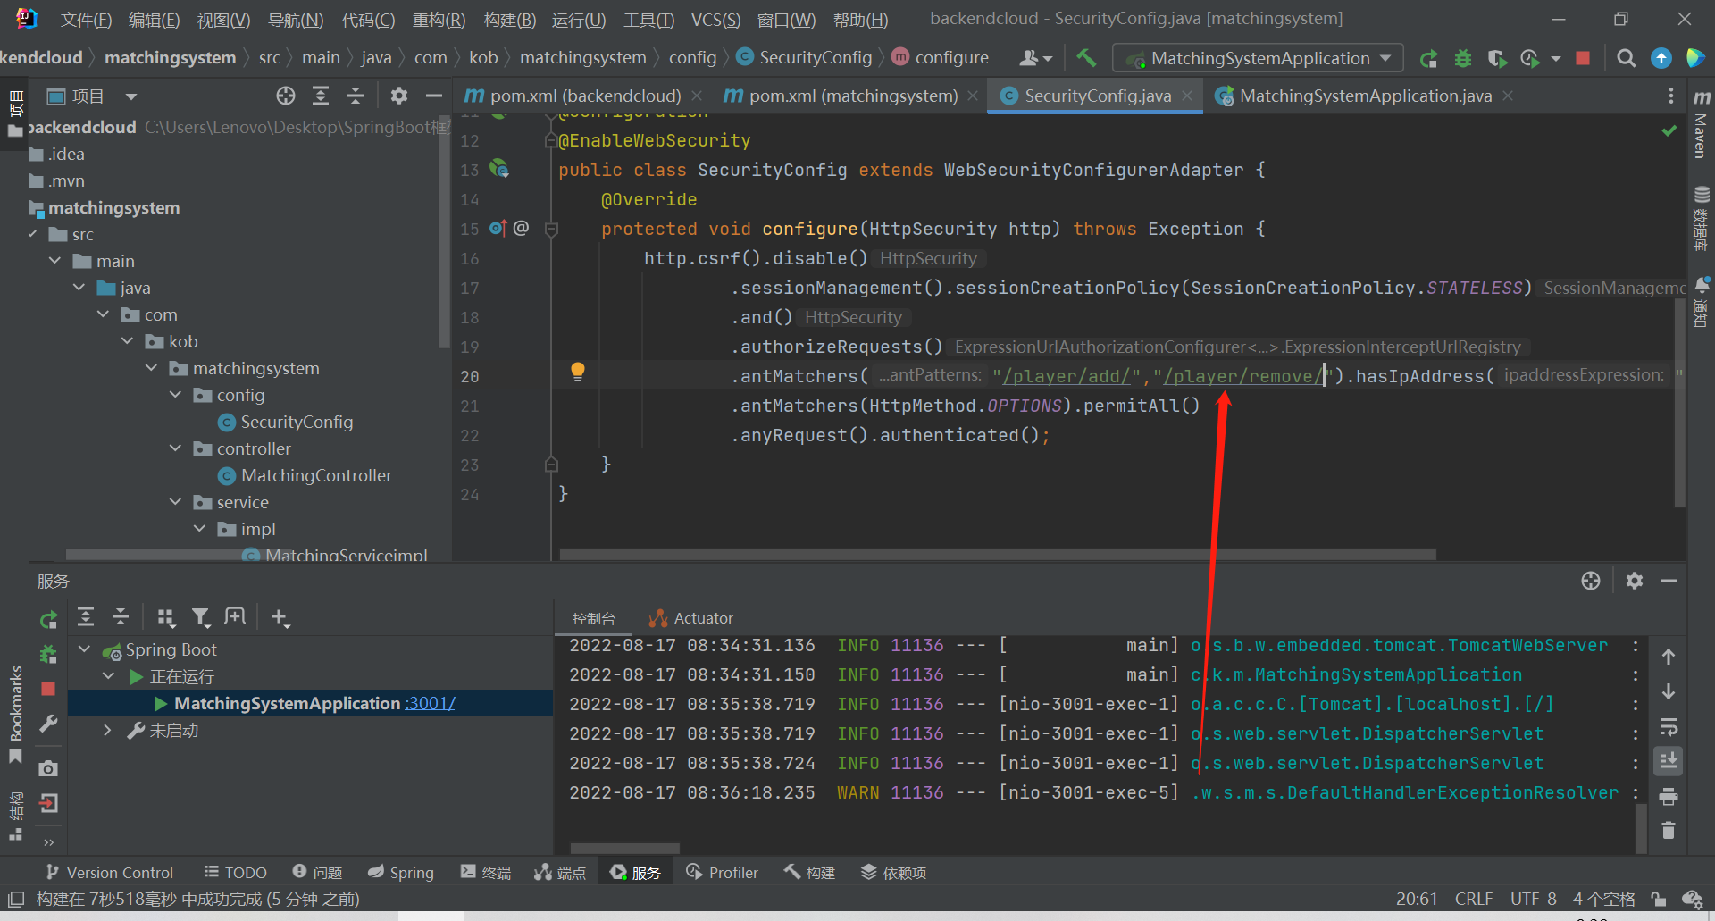Switch to Actuator tab
This screenshot has width=1715, height=921.
coord(691,618)
